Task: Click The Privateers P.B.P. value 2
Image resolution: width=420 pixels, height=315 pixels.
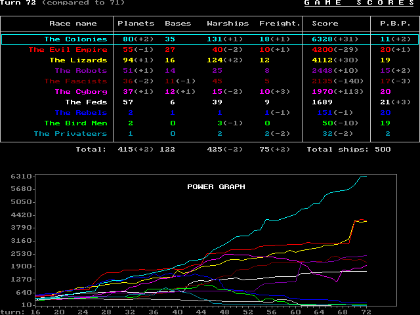Action: (388, 133)
